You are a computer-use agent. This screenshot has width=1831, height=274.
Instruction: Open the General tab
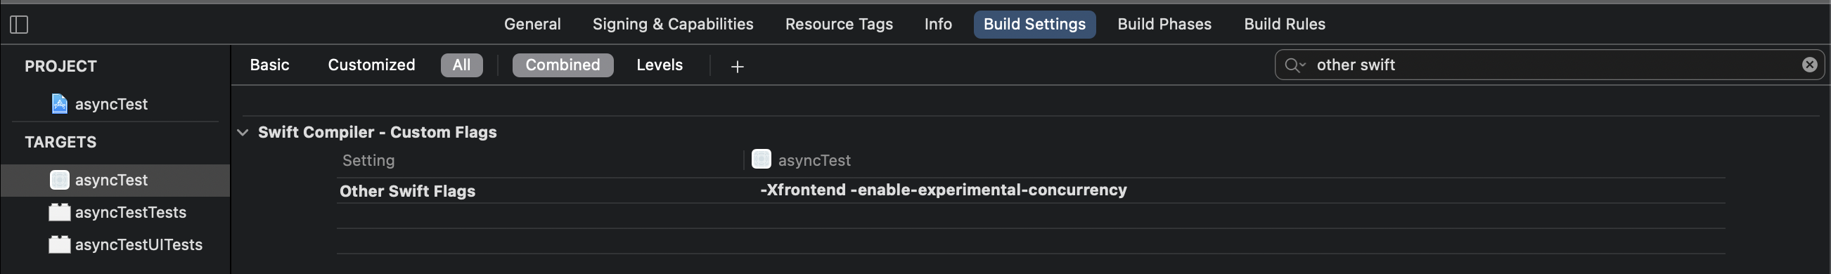532,24
